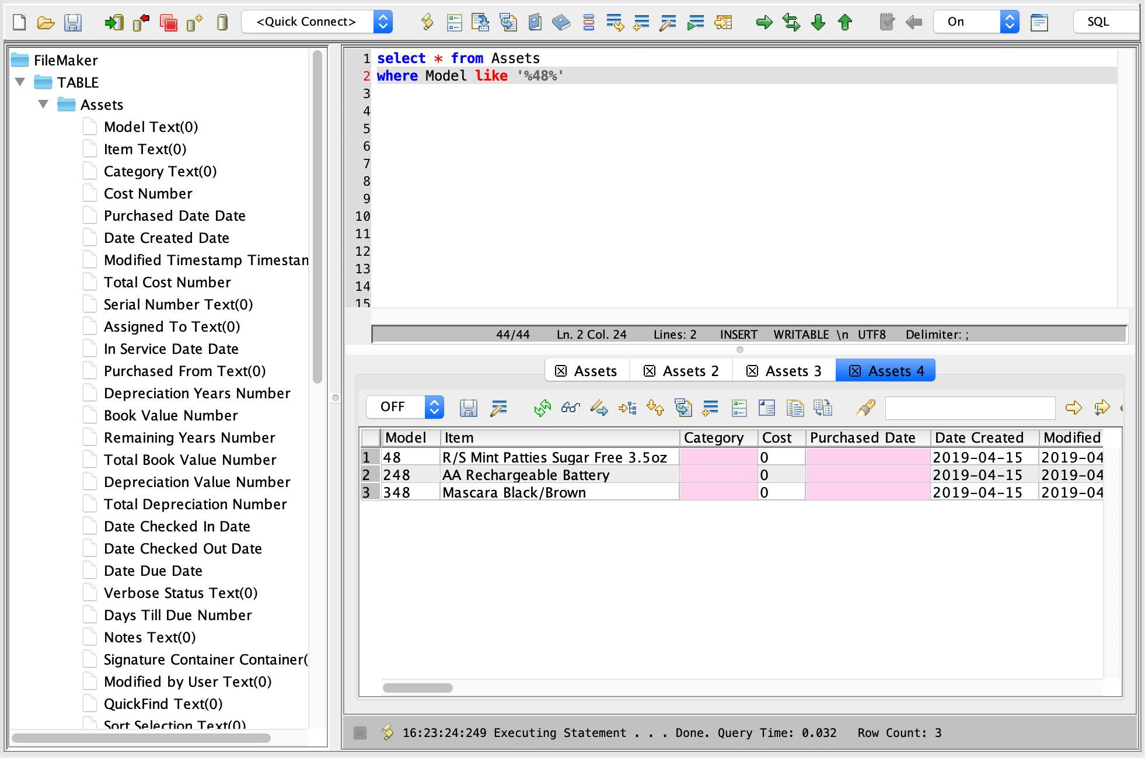
Task: Open an existing SQL file
Action: [46, 22]
